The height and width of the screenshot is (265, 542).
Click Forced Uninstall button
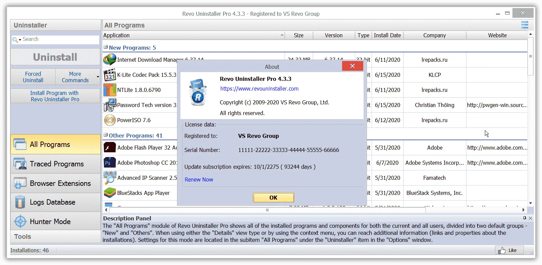coord(33,77)
